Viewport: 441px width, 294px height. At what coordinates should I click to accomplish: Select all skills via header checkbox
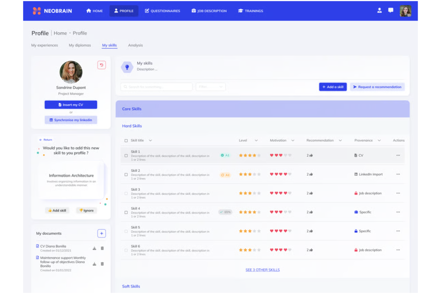tap(126, 140)
